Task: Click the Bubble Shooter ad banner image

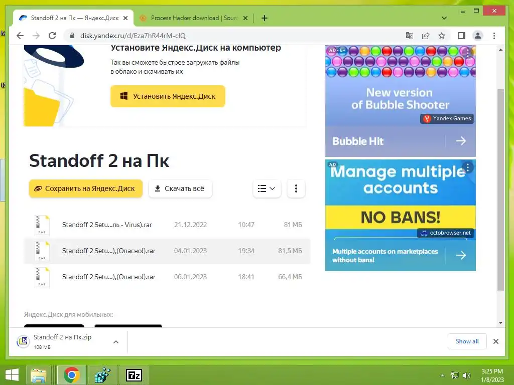Action: [x=400, y=86]
